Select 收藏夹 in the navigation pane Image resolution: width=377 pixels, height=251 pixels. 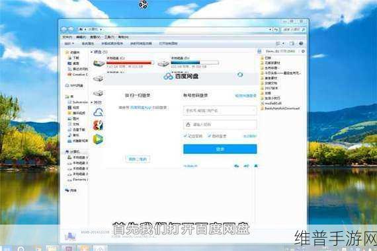point(75,52)
